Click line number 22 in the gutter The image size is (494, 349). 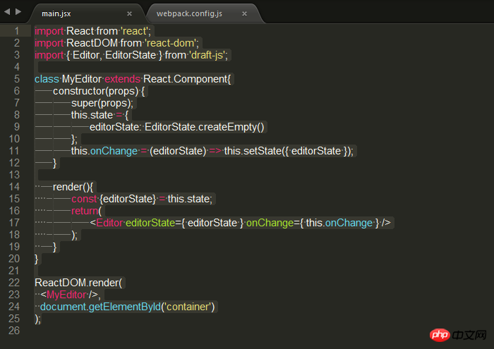point(14,283)
